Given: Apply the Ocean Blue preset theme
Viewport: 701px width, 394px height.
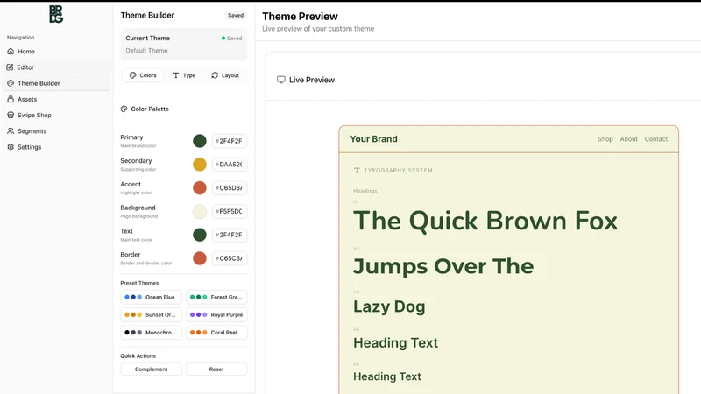Looking at the screenshot, I should [x=151, y=297].
